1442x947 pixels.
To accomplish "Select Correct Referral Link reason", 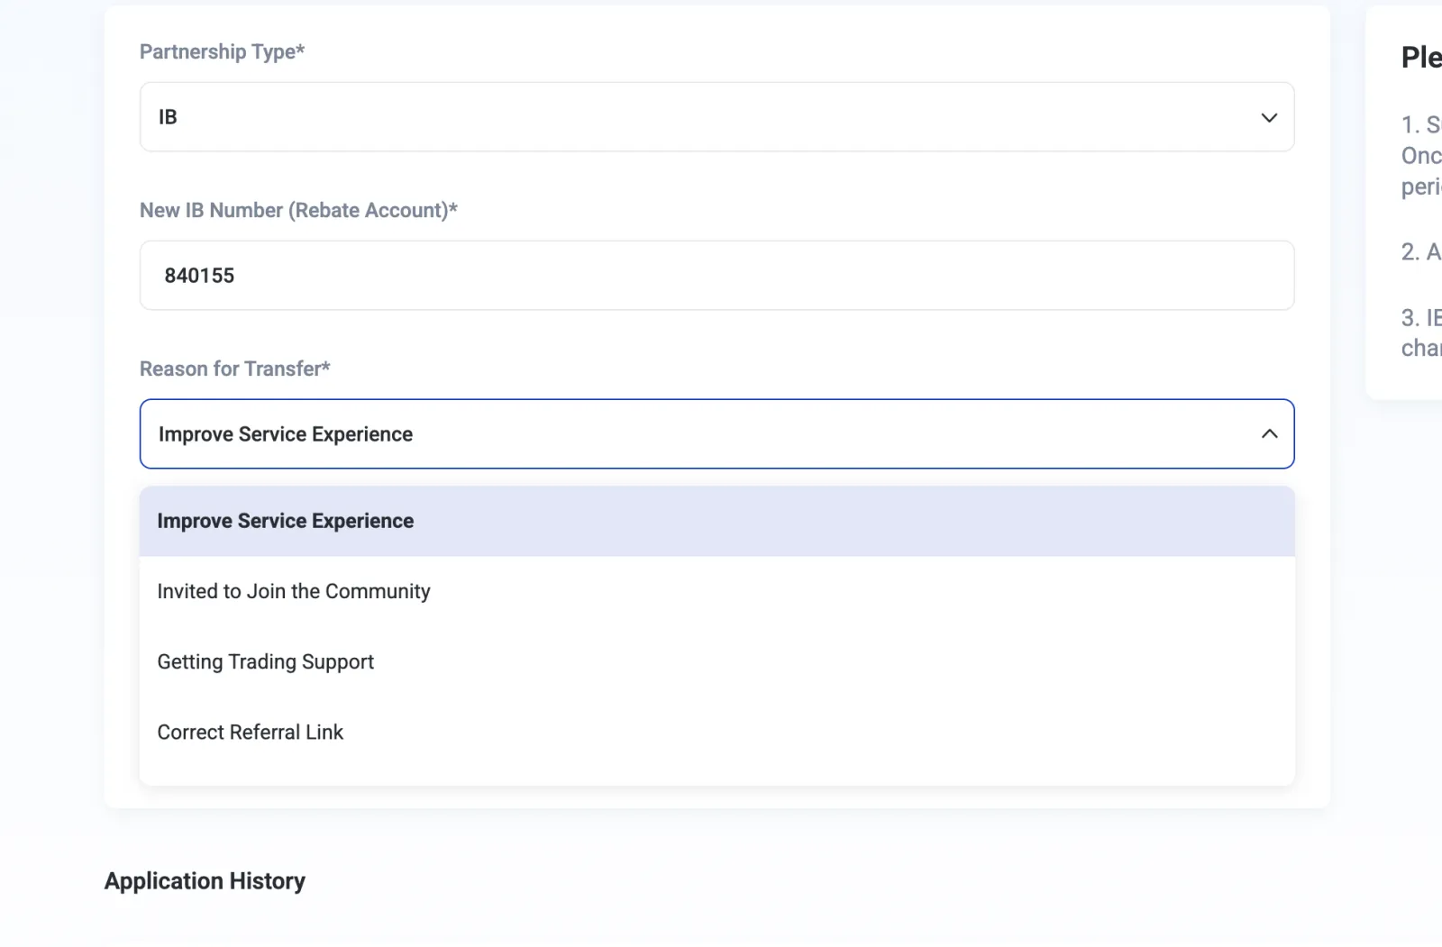I will tap(716, 733).
